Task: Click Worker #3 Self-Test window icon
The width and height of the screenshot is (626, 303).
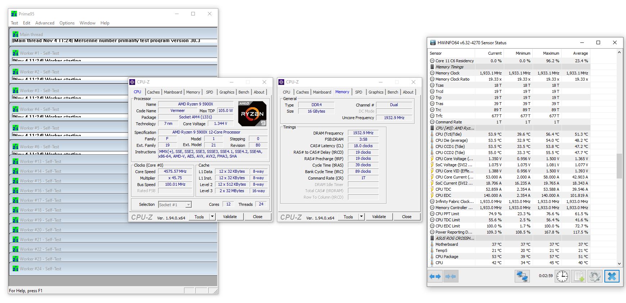Action: 15,90
